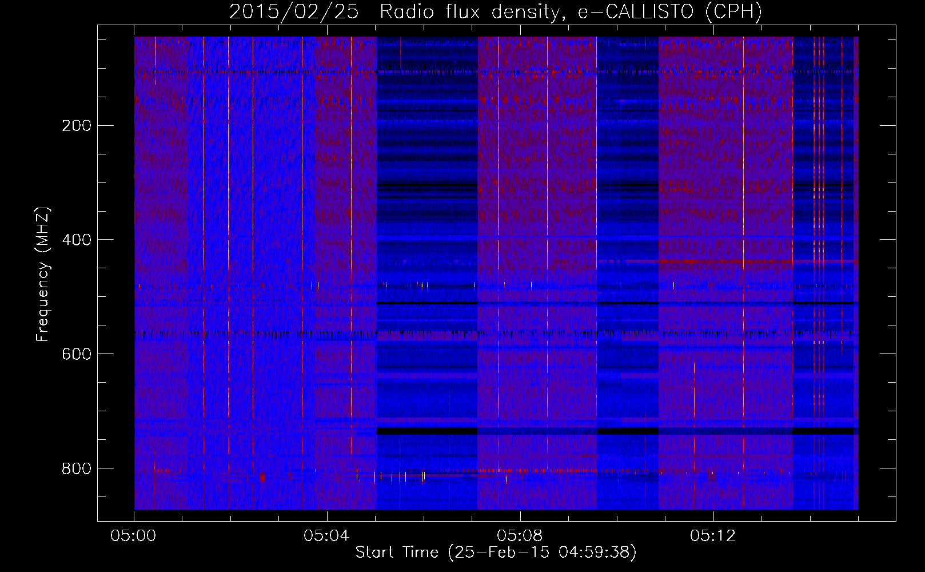Click the 05:12 time tick label
925x572 pixels.
click(713, 536)
